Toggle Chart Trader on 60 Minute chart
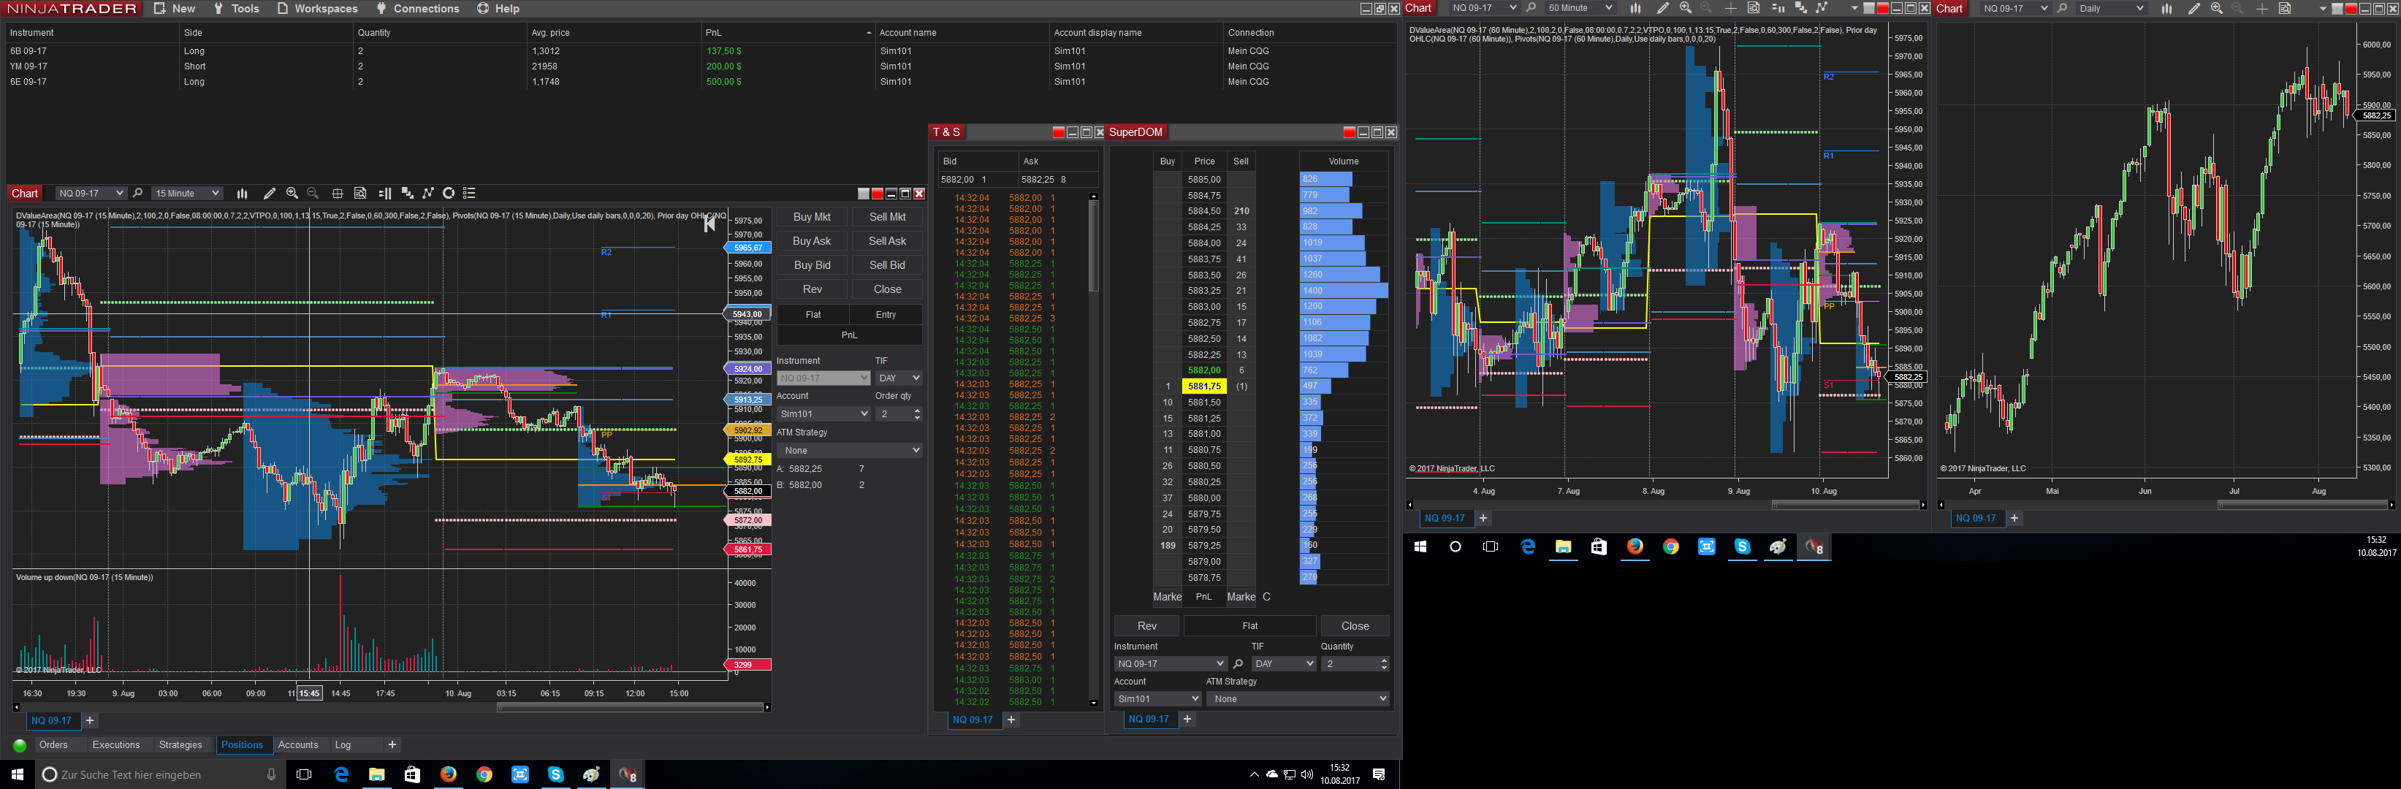The width and height of the screenshot is (2401, 789). tap(1778, 8)
